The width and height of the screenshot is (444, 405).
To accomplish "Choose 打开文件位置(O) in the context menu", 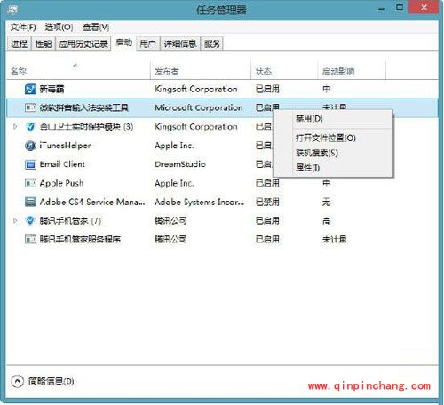I will 333,138.
